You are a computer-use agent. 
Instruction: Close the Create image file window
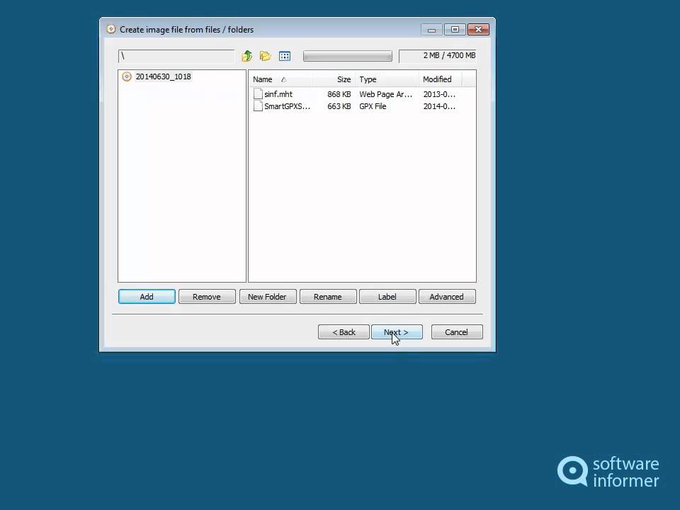tap(478, 30)
